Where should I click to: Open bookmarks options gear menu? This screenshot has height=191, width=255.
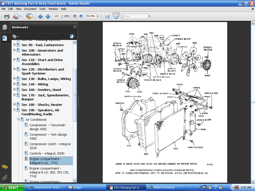pyautogui.click(x=15, y=37)
